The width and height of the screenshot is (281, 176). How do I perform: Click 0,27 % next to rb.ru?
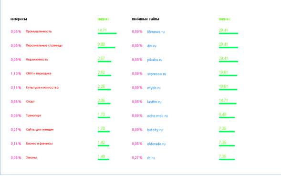137,158
